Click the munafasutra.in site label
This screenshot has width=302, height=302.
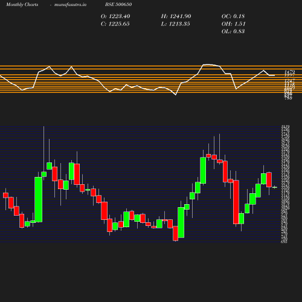point(70,4)
